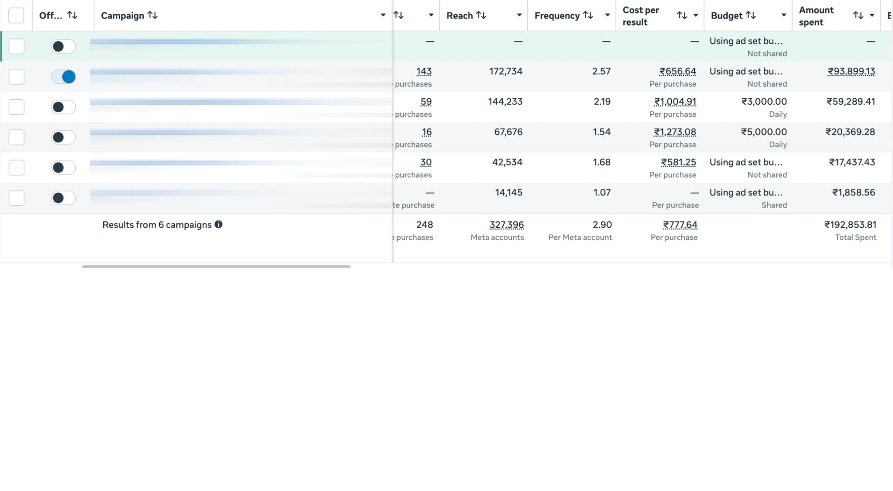Sort the Results column using its arrows

pos(399,15)
